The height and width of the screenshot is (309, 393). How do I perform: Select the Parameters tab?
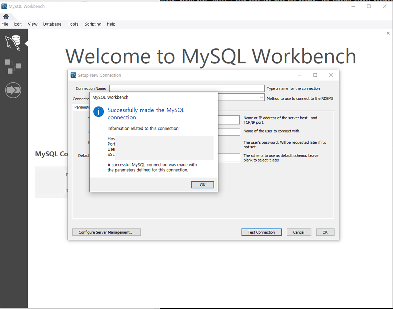81,107
